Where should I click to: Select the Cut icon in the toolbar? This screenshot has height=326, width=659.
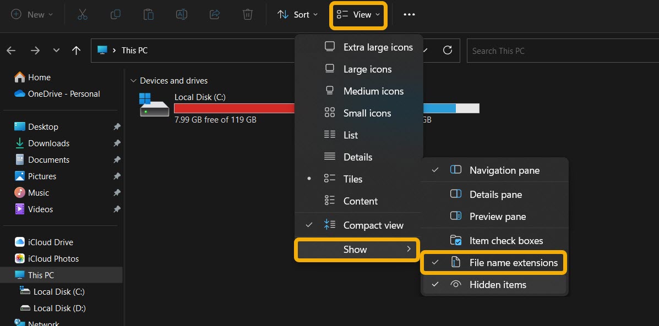point(83,15)
